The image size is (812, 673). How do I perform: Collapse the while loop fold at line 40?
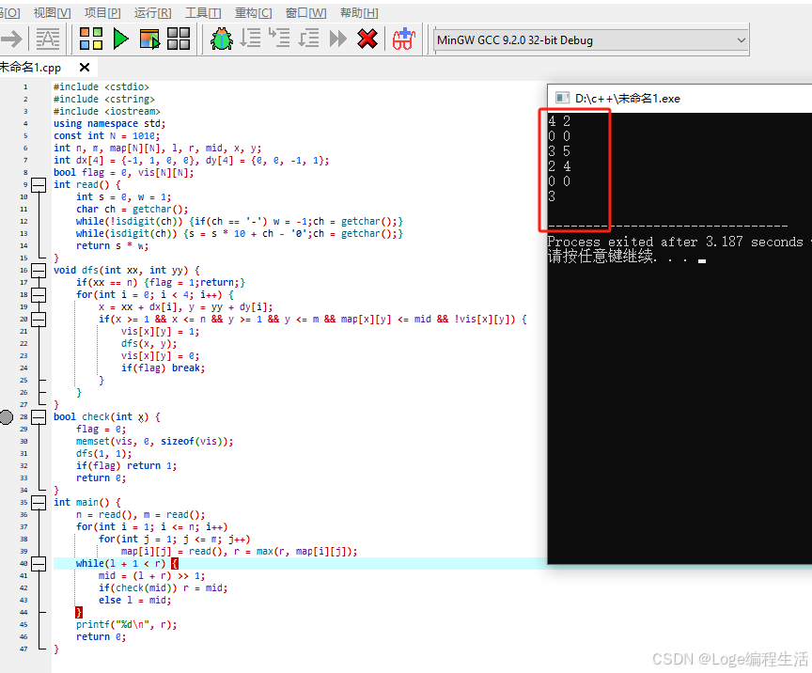pyautogui.click(x=39, y=564)
